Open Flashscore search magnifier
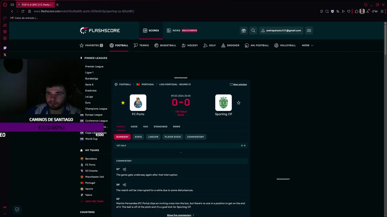Image resolution: width=387 pixels, height=217 pixels. tap(253, 30)
